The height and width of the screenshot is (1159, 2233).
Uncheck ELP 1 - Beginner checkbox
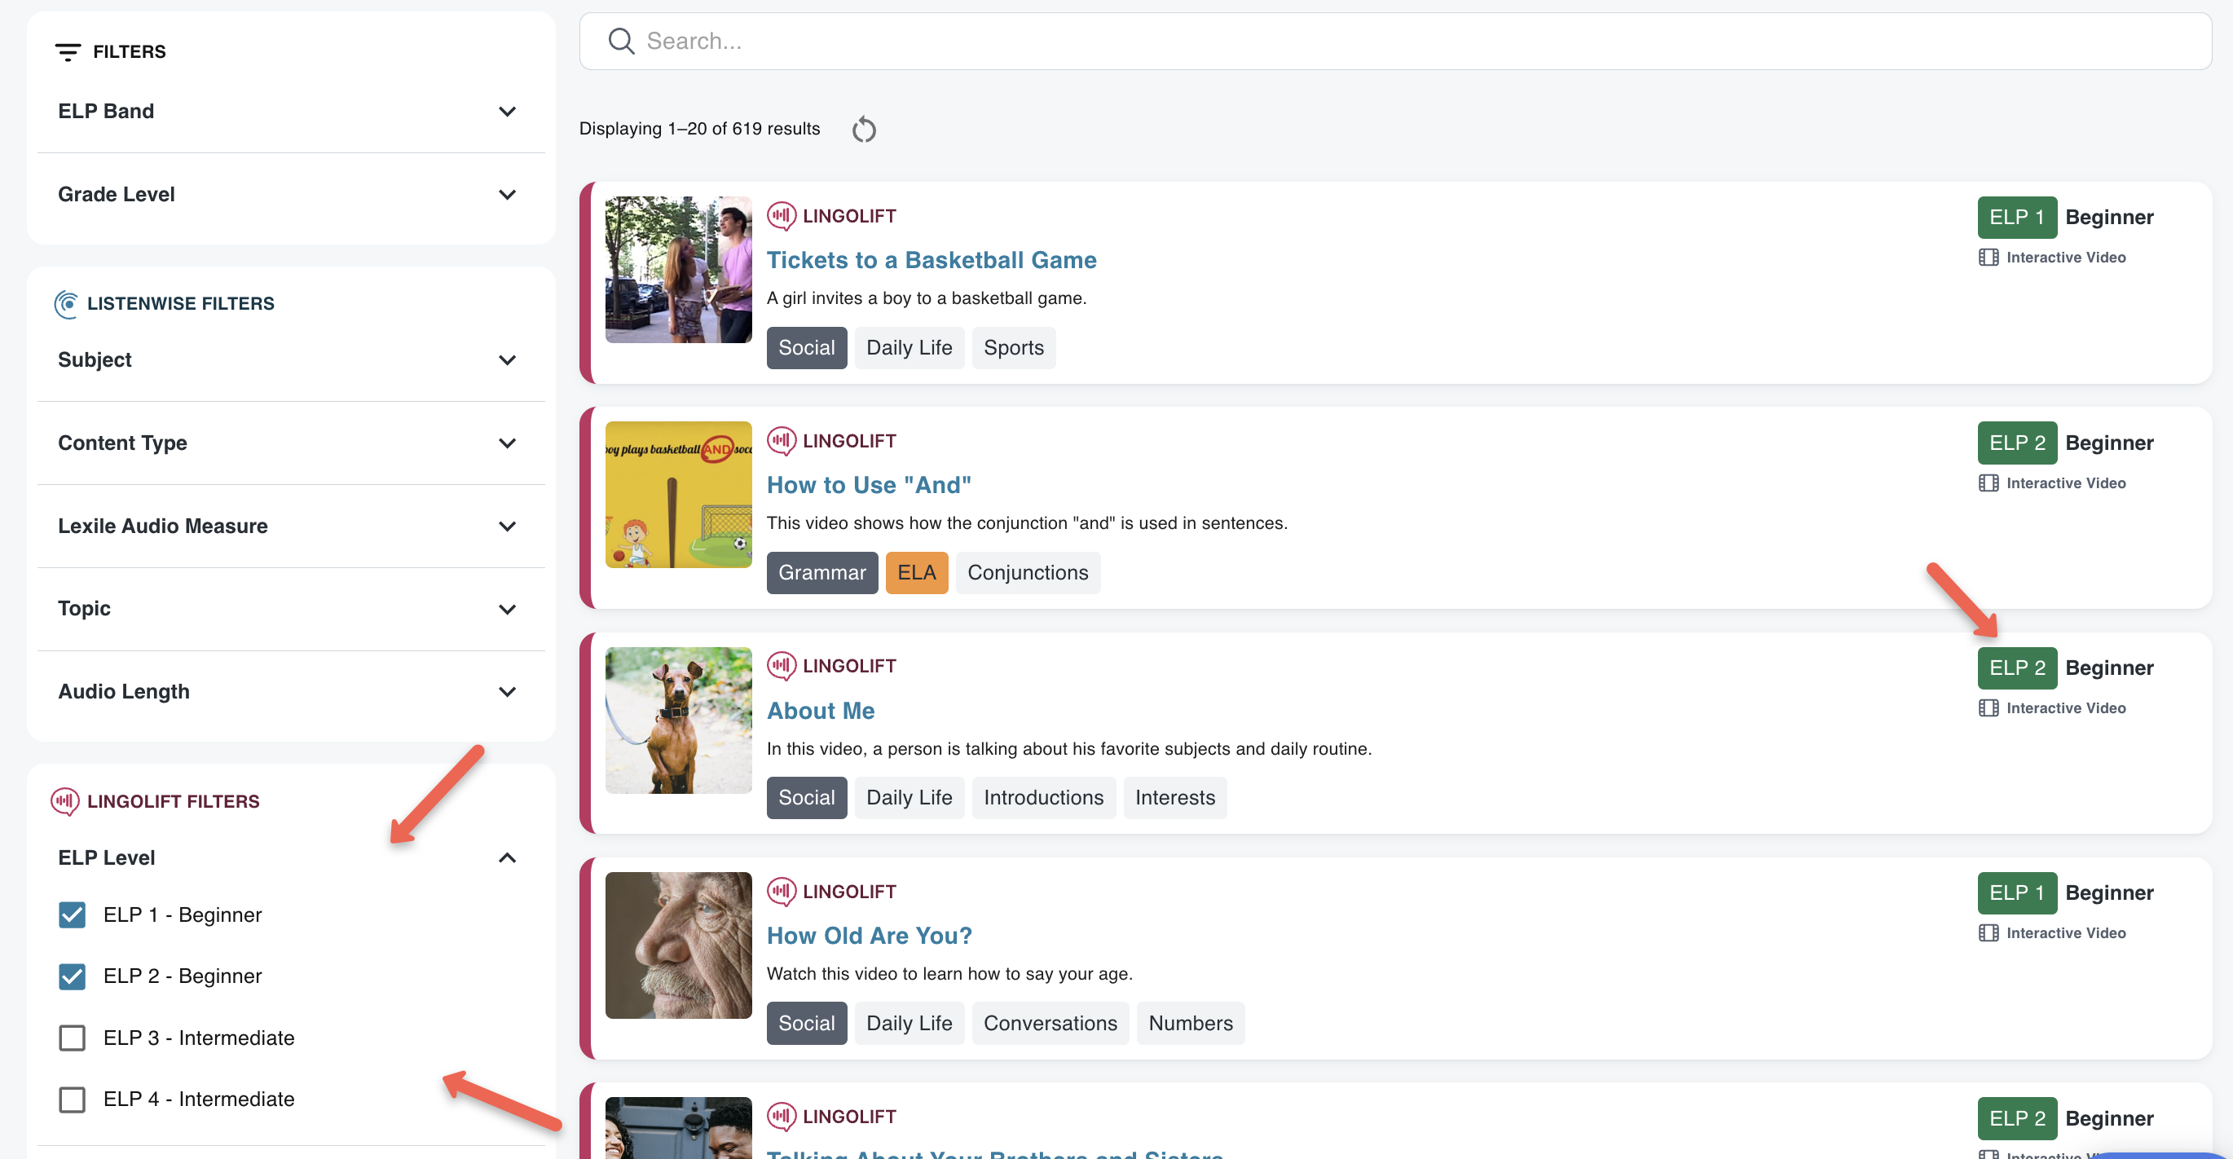(x=72, y=914)
